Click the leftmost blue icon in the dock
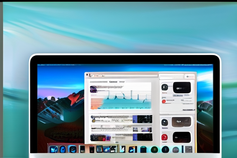This screenshot has height=158, width=237. (x=54, y=149)
